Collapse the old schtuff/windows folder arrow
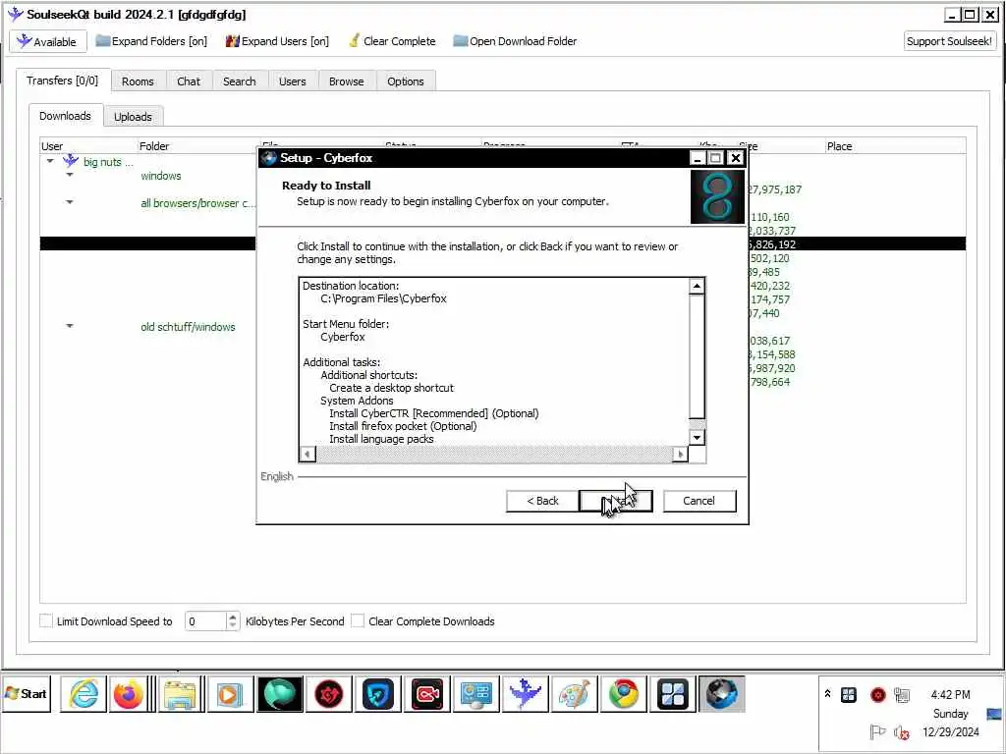 70,326
